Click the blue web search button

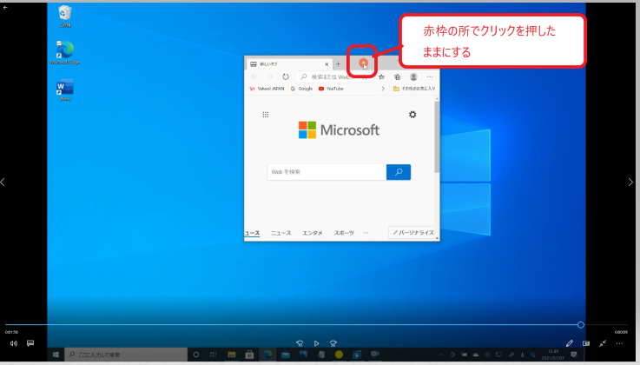coord(398,172)
